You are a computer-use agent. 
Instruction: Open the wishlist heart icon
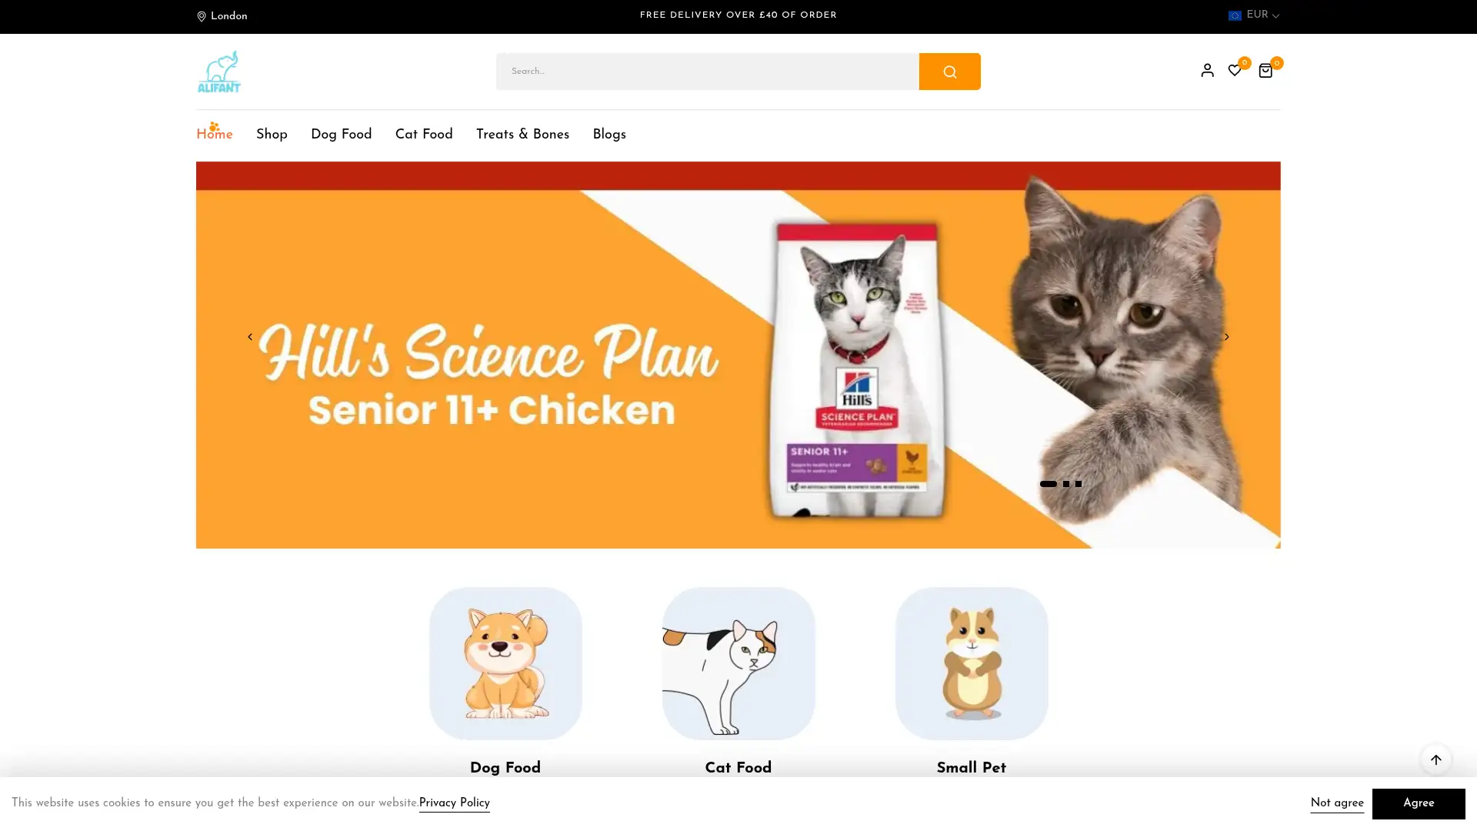click(1235, 70)
